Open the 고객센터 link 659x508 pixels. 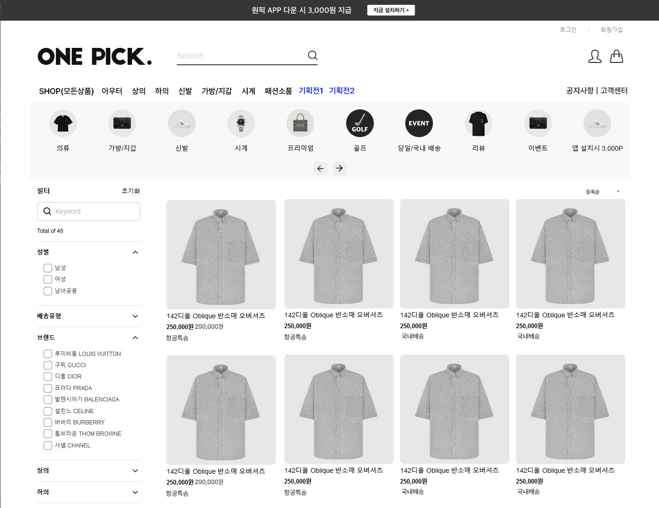coord(614,91)
